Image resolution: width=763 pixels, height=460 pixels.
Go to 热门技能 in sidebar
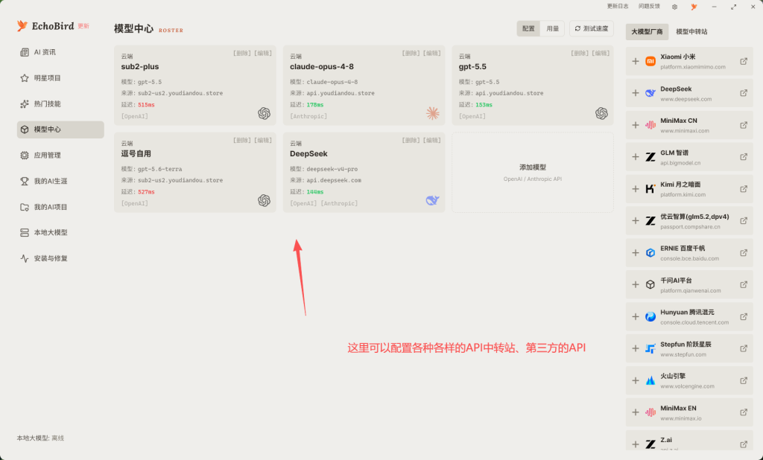point(60,103)
